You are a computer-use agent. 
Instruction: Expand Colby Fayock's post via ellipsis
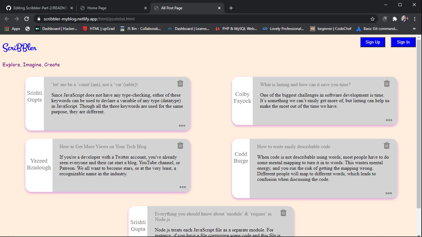point(389,120)
